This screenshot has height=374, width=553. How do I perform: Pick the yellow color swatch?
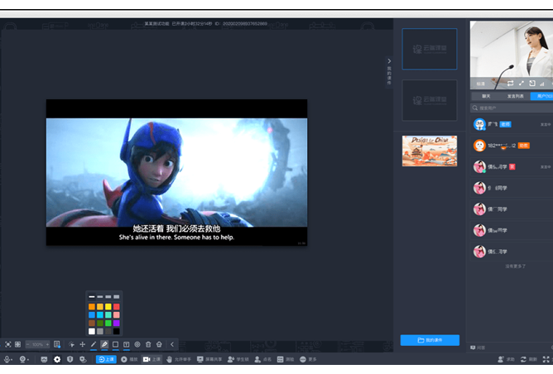coord(108,307)
